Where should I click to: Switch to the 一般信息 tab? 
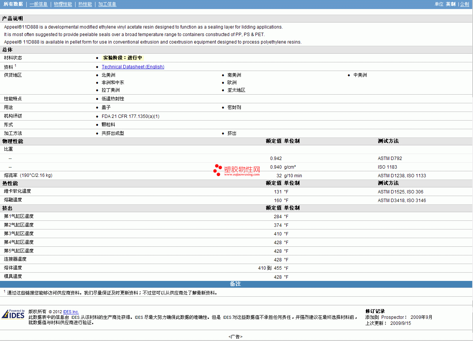point(38,4)
